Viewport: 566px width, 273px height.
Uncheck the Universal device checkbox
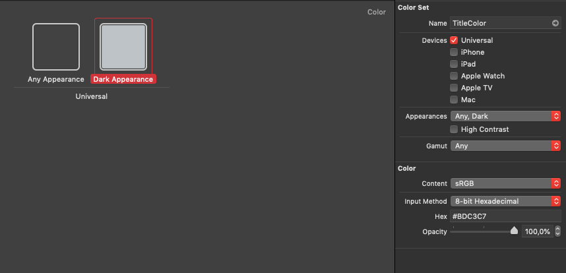[x=454, y=40]
